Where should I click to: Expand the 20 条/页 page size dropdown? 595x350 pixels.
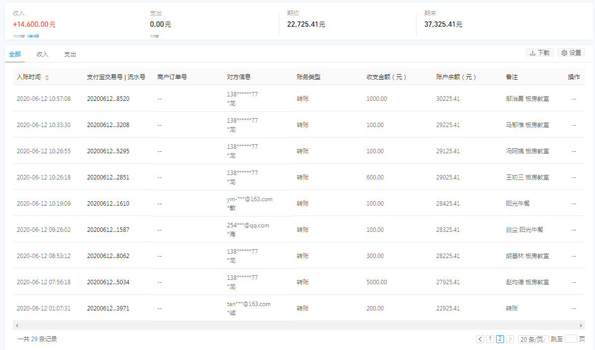pyautogui.click(x=533, y=339)
